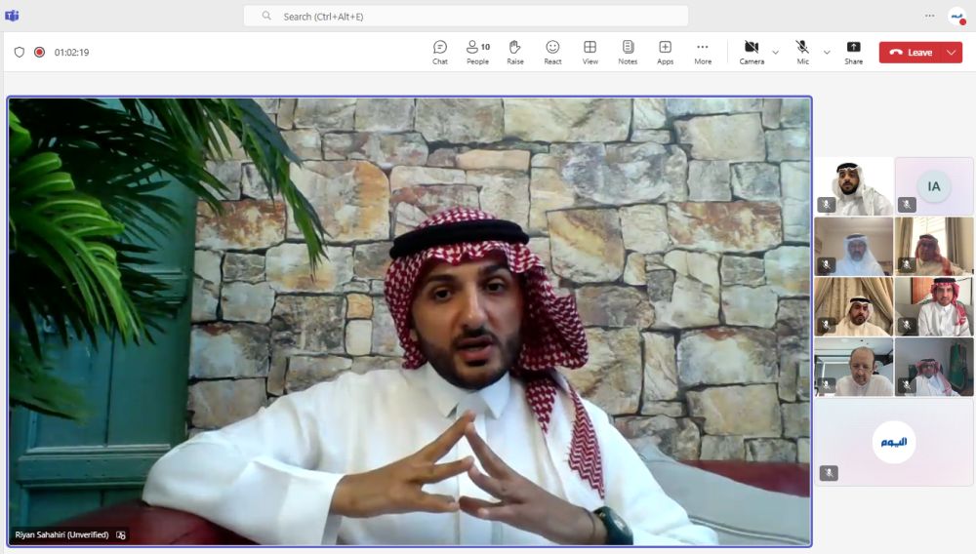976x554 pixels.
Task: Toggle the Camera on
Action: (751, 52)
